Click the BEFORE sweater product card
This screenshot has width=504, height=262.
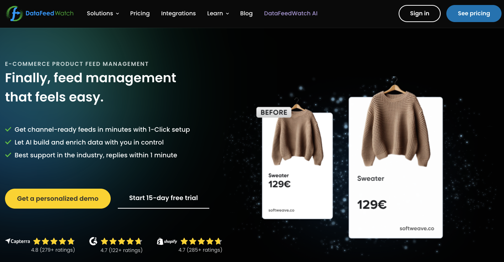(297, 166)
